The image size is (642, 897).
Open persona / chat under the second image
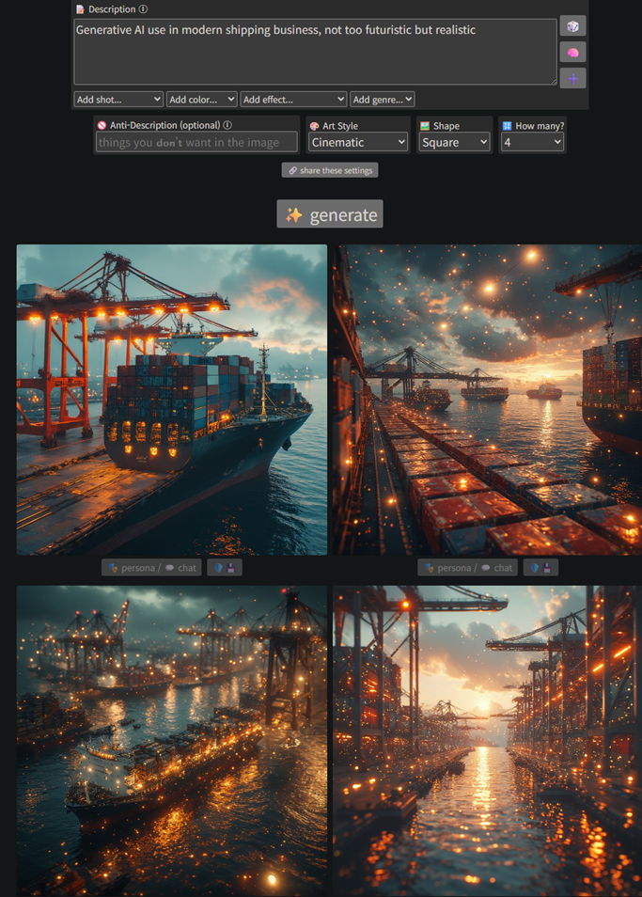tap(468, 568)
